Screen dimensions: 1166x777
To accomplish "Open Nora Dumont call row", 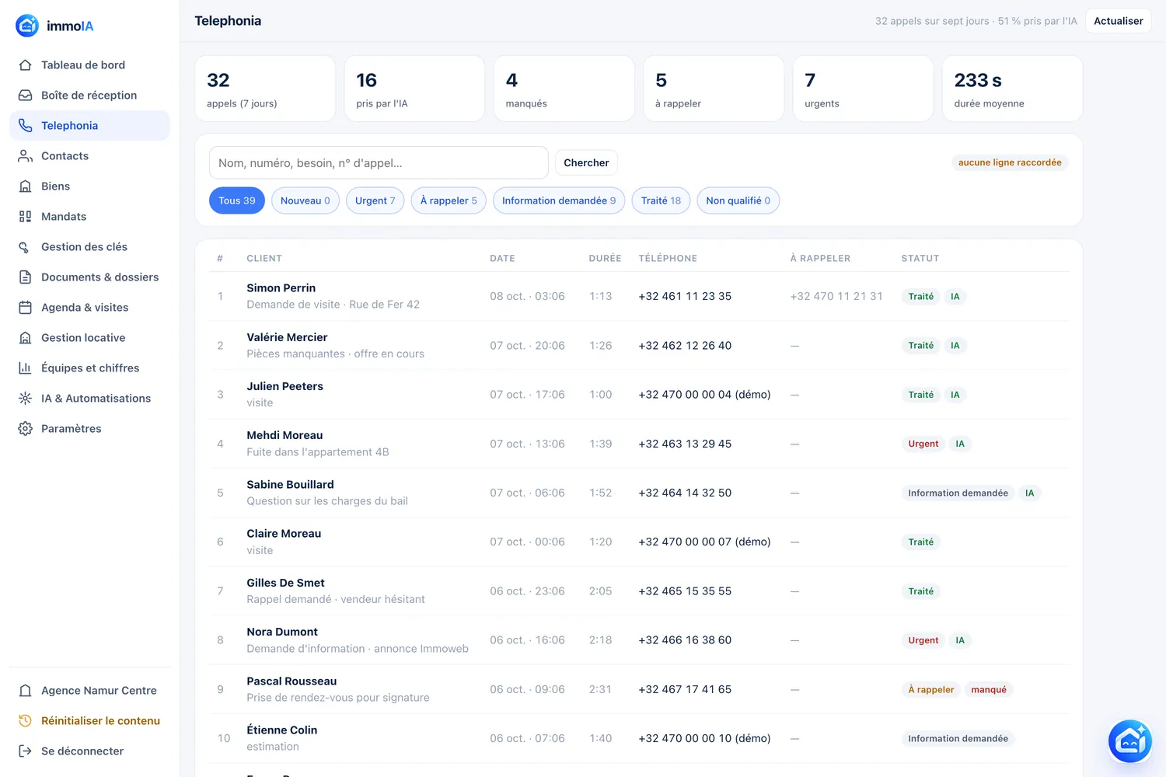I will click(639, 640).
